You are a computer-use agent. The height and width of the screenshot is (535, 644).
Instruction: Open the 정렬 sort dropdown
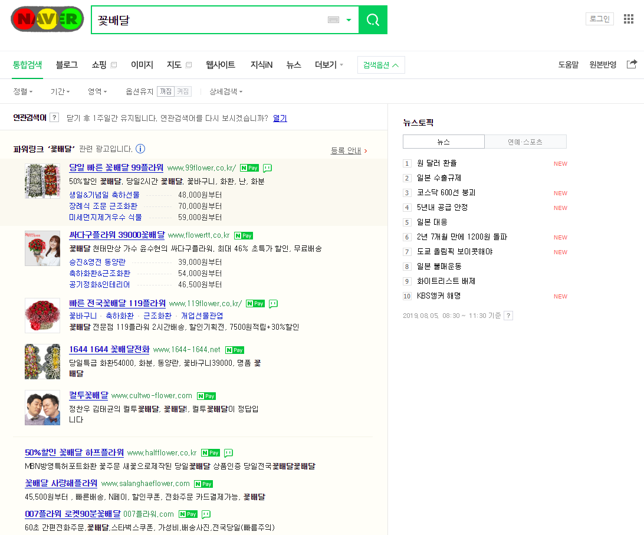pyautogui.click(x=22, y=91)
